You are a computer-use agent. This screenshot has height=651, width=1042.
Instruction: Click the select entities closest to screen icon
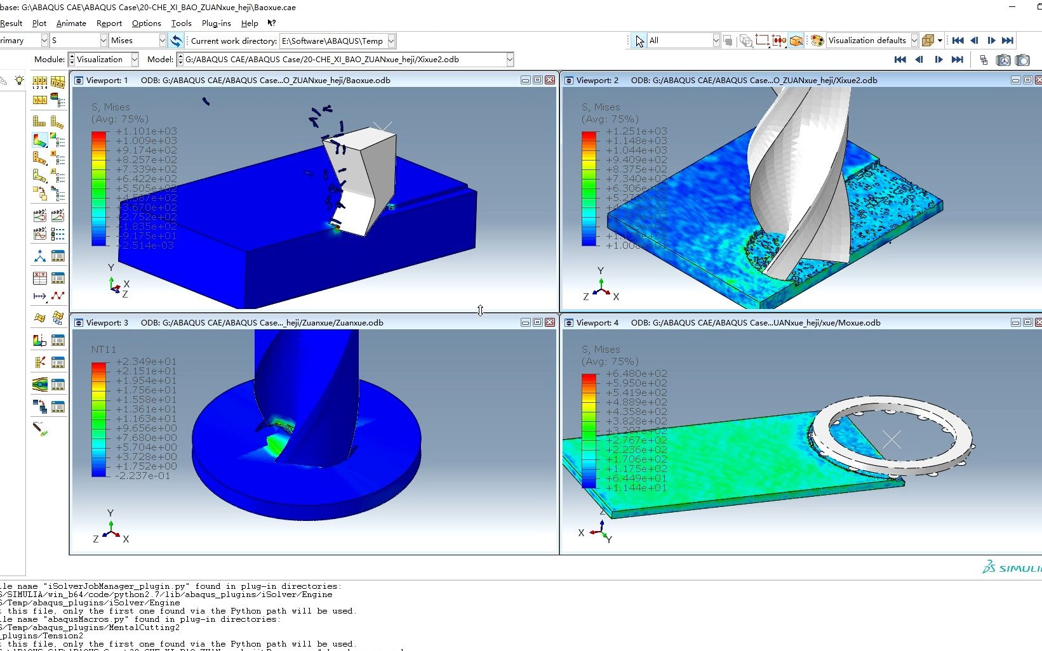[x=796, y=41]
